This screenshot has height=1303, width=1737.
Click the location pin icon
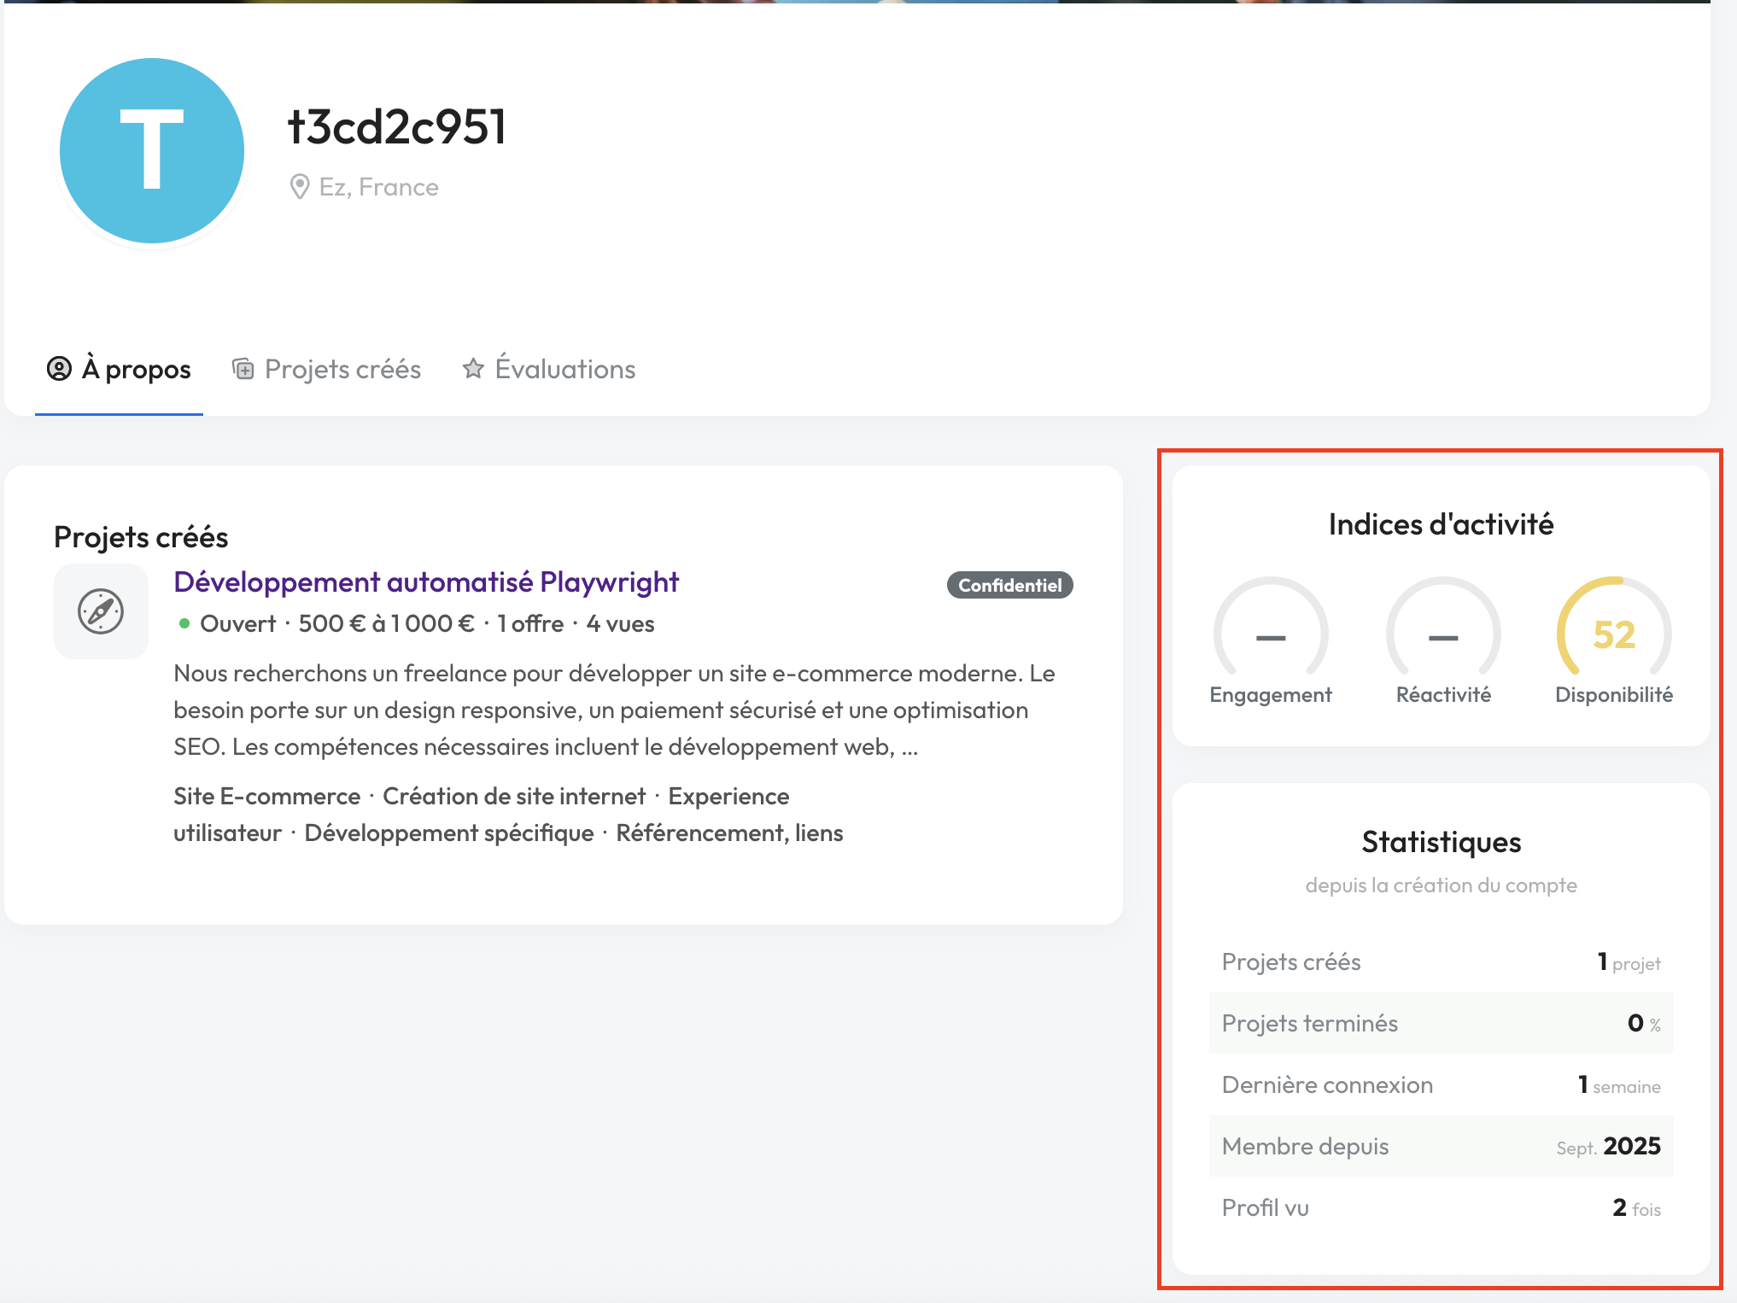(299, 187)
